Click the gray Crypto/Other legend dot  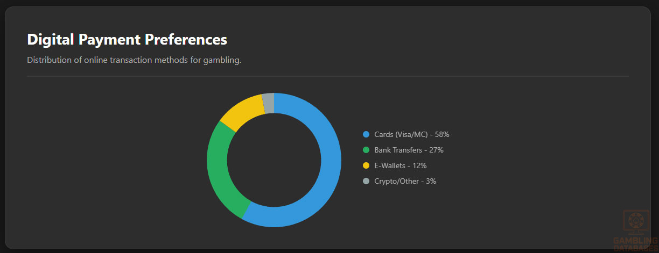click(366, 181)
